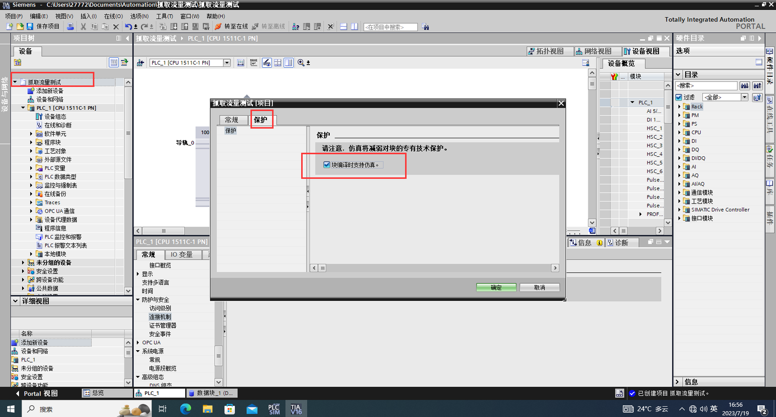This screenshot has width=776, height=417.
Task: Go online with 转至在线
Action: [x=231, y=26]
